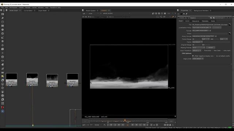Image resolution: width=234 pixels, height=131 pixels.
Task: Browse for proxy with the Proxy folder icon
Action: coord(230,33)
